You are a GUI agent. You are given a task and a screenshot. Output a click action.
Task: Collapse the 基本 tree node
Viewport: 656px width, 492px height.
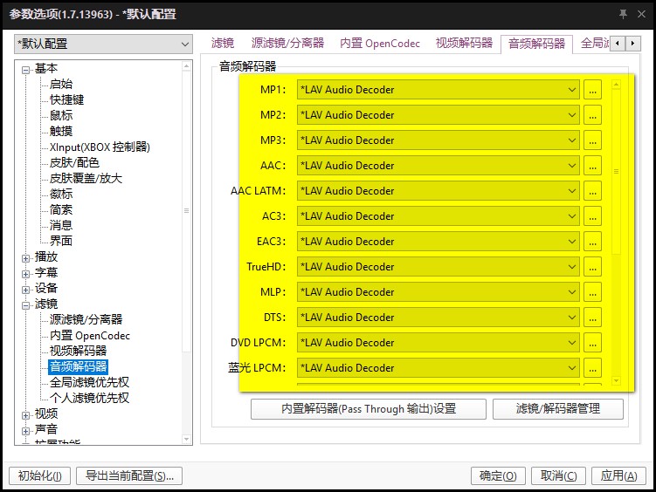click(26, 70)
